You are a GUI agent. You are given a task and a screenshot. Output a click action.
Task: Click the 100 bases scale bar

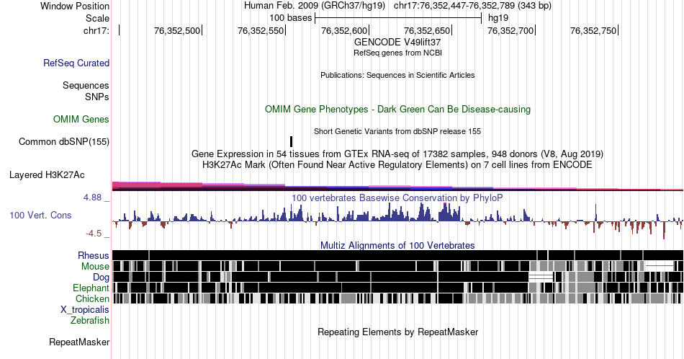tap(398, 18)
